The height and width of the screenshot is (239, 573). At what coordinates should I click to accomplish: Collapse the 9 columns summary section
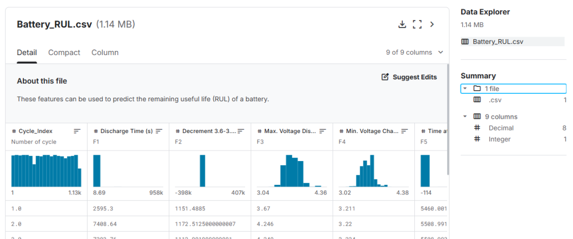(465, 117)
